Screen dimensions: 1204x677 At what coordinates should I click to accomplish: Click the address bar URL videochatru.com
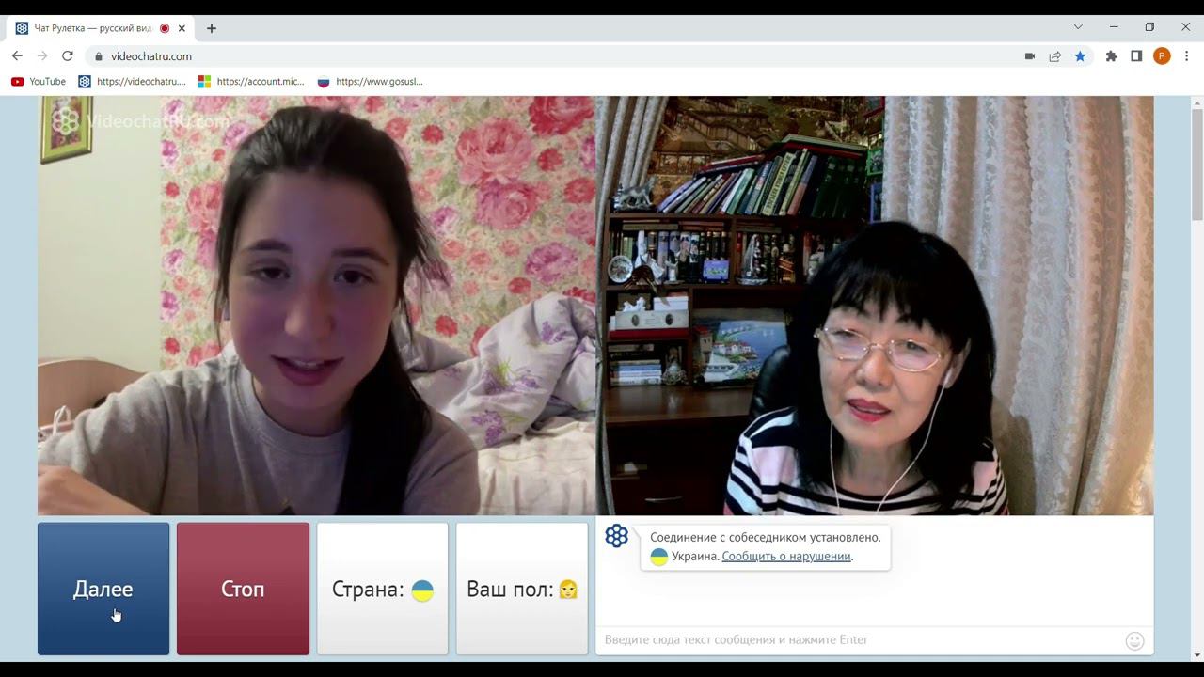coord(151,56)
